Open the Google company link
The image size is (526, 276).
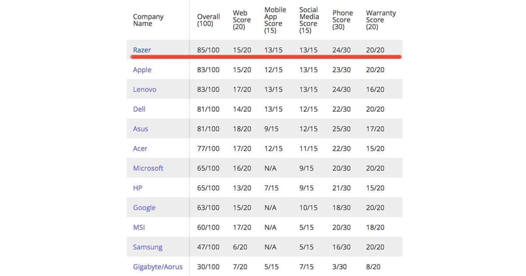(144, 208)
